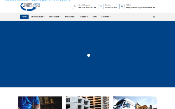Expand the LEISTUNGEN dropdown menu
Image resolution: width=175 pixels, height=109 pixels.
pos(55,17)
